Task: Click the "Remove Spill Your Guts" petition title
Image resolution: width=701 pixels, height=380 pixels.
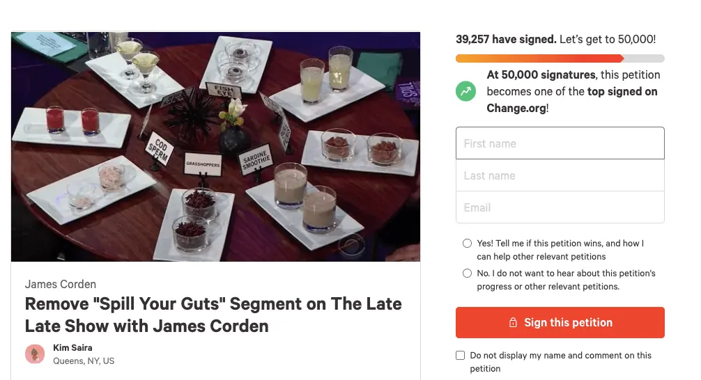Action: tap(213, 315)
